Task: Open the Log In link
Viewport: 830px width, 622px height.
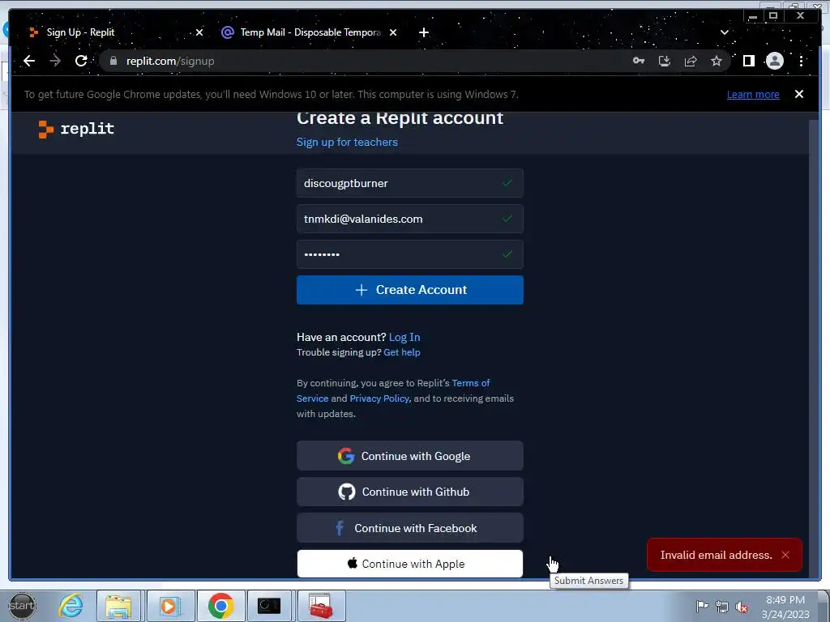Action: (404, 337)
